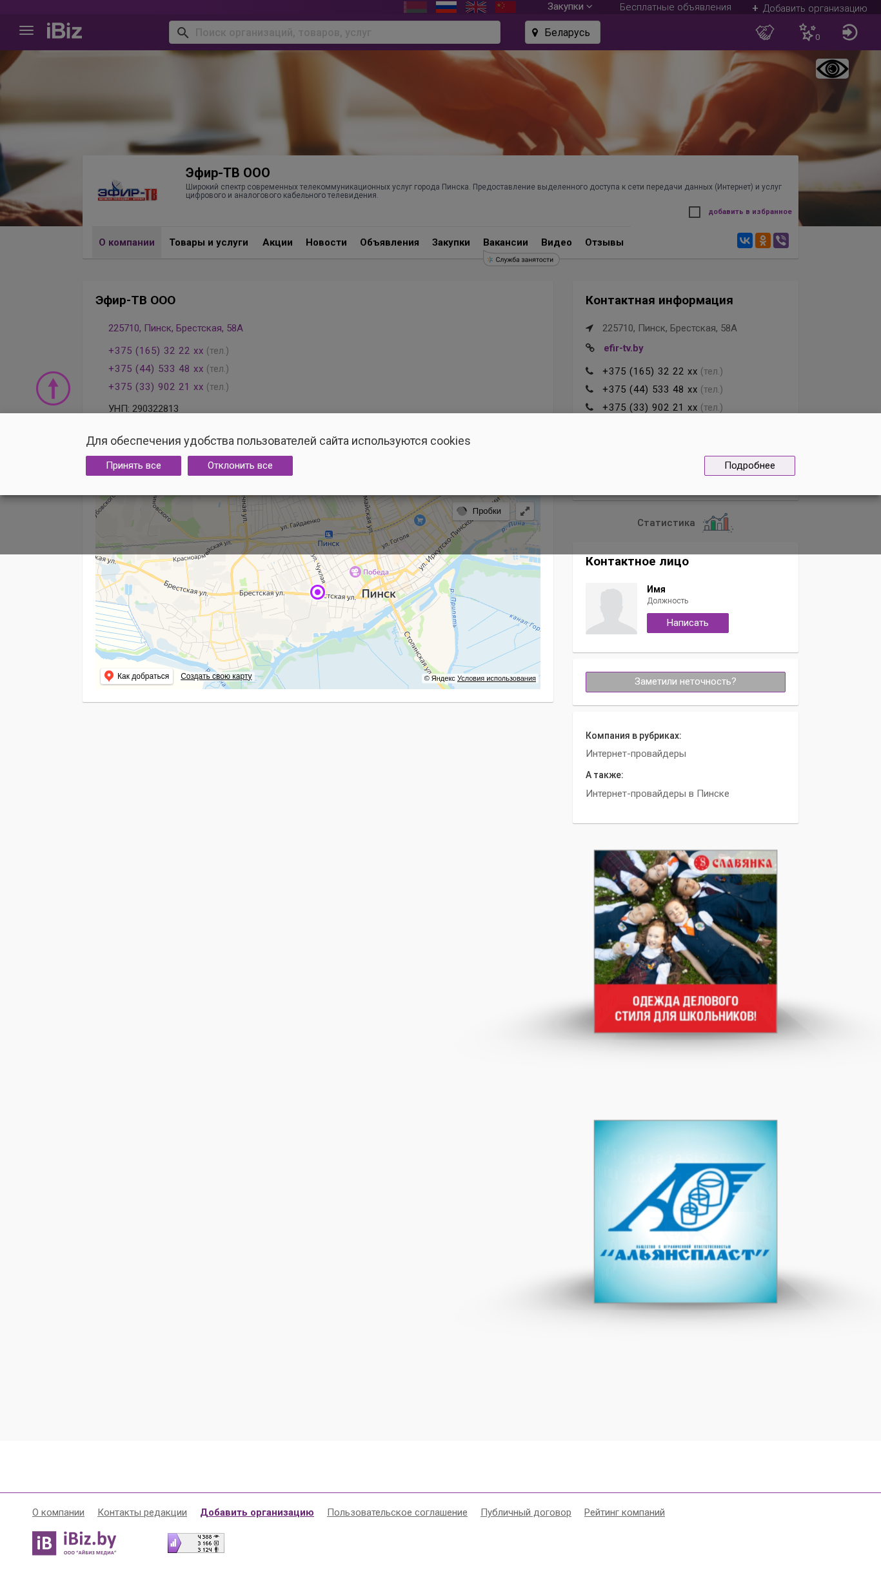Click the Принять все cookies button

[134, 465]
